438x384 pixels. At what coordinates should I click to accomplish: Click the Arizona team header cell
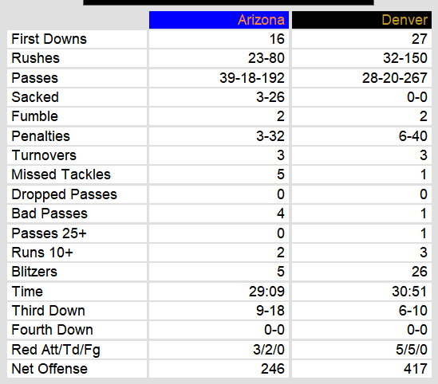coord(219,20)
